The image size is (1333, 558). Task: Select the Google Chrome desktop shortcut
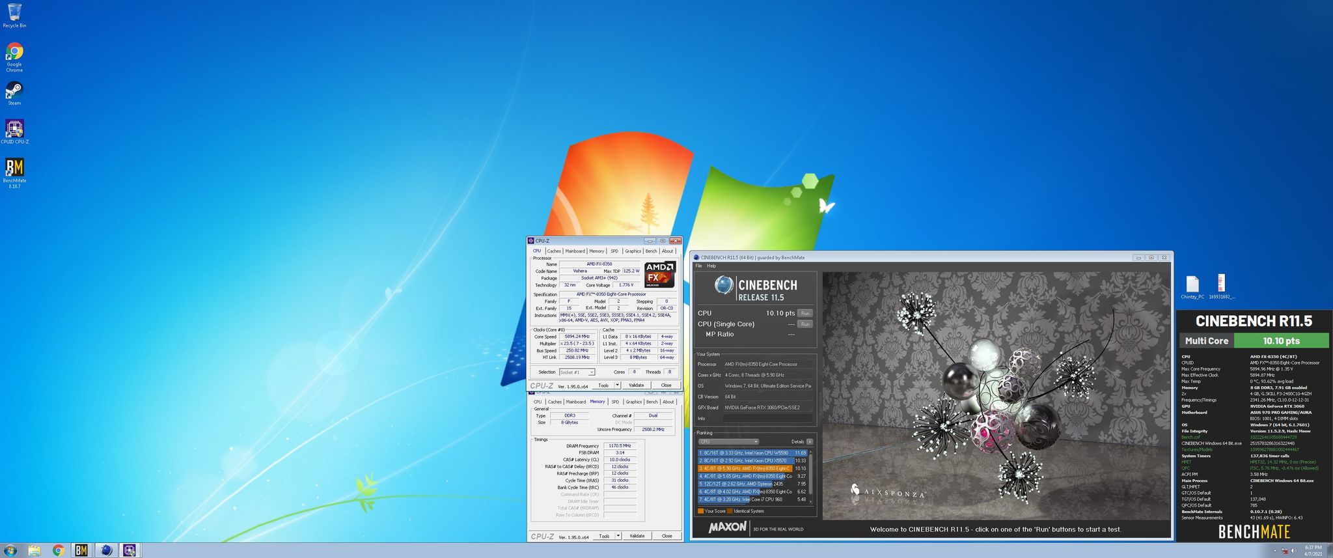click(14, 57)
